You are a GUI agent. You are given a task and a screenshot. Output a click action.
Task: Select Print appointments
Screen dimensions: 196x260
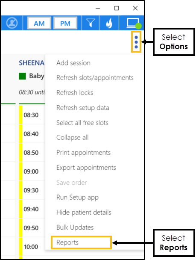click(x=83, y=153)
